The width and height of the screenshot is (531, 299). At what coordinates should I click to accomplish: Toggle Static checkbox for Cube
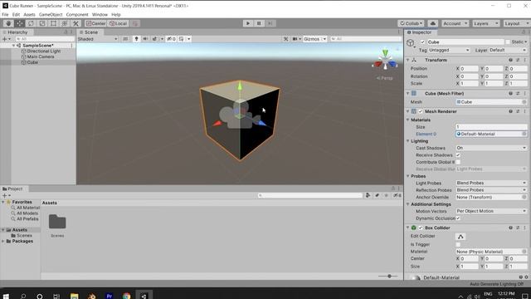[507, 42]
